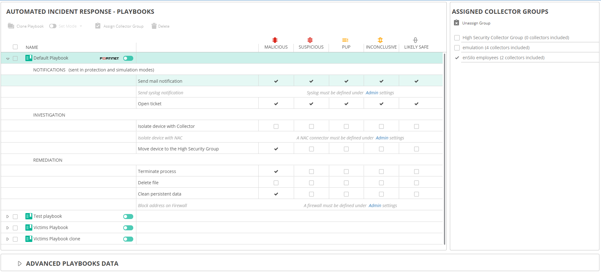Click the Suspicious classification bug icon
The width and height of the screenshot is (601, 272).
(310, 40)
